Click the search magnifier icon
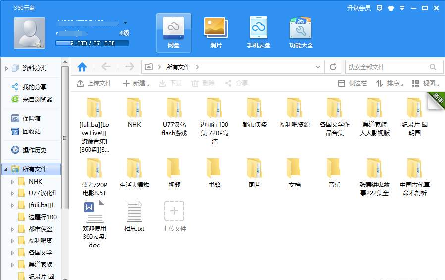445x280 pixels. coord(433,67)
